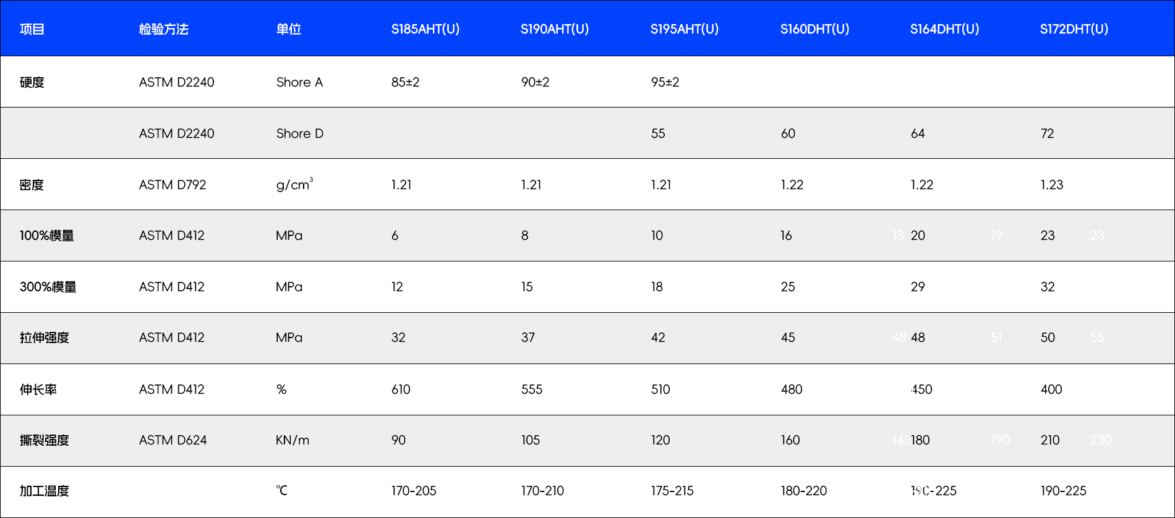Click the 硬度 row label

point(32,82)
